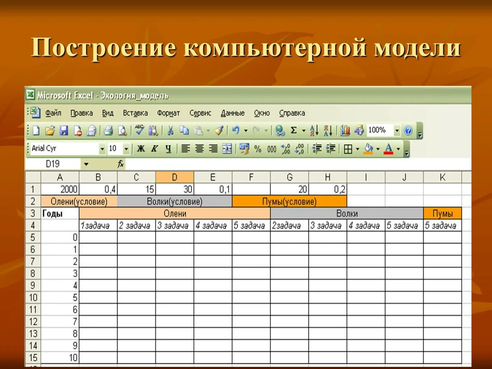Increase the cell indent
The image size is (492, 369).
coord(331,149)
